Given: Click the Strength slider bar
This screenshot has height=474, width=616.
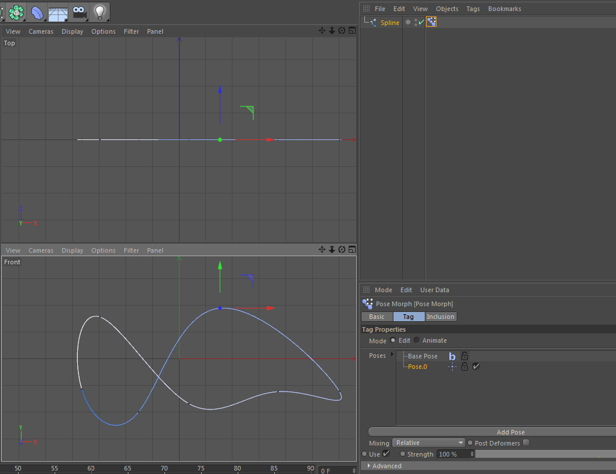Looking at the screenshot, I should [546, 454].
